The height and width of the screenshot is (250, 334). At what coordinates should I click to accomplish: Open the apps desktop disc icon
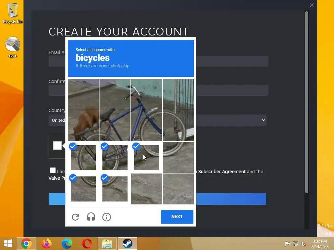point(13,47)
